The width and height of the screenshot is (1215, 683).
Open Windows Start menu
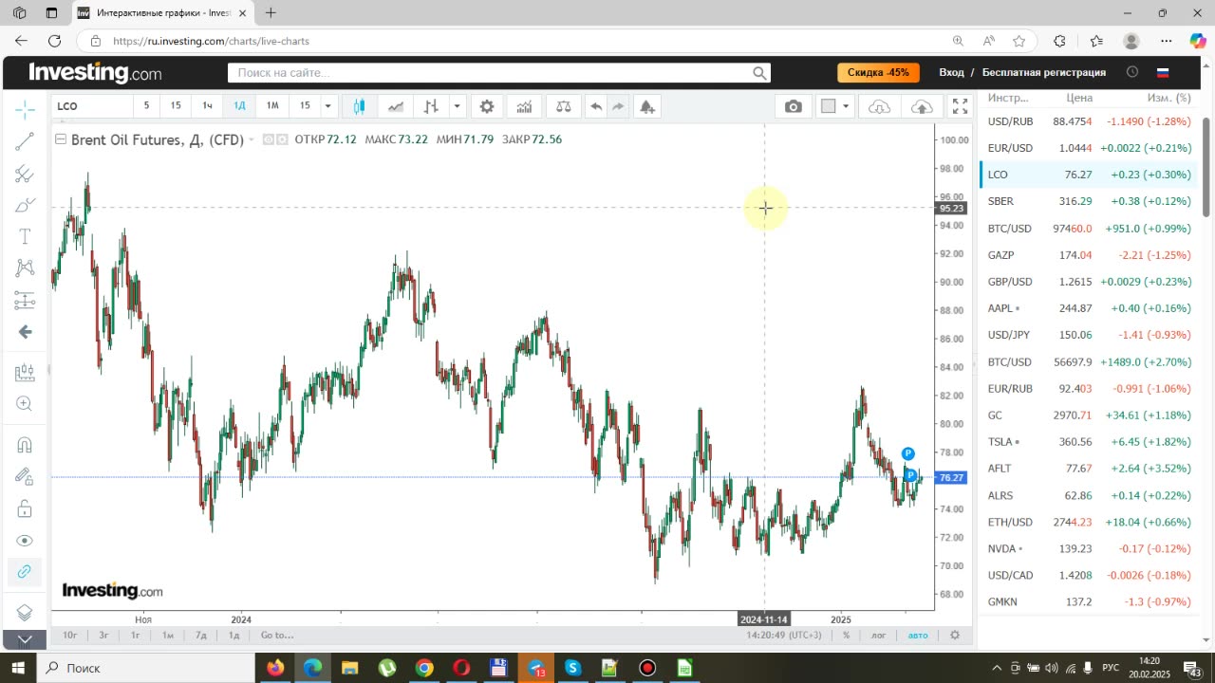point(16,668)
